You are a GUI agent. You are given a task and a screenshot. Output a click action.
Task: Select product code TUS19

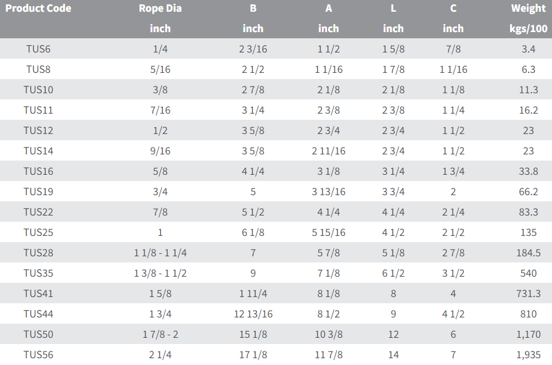pyautogui.click(x=38, y=192)
